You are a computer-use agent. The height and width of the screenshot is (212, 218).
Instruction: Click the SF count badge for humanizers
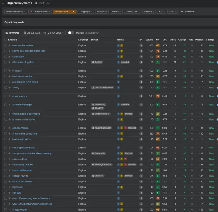[x=141, y=57]
